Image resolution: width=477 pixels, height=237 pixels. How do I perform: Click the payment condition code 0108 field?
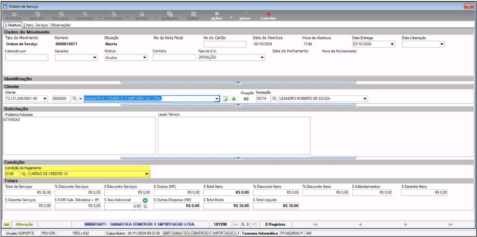tap(13, 174)
